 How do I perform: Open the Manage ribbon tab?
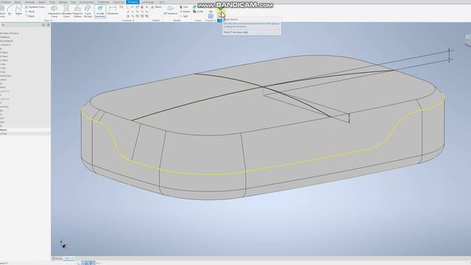point(63,2)
